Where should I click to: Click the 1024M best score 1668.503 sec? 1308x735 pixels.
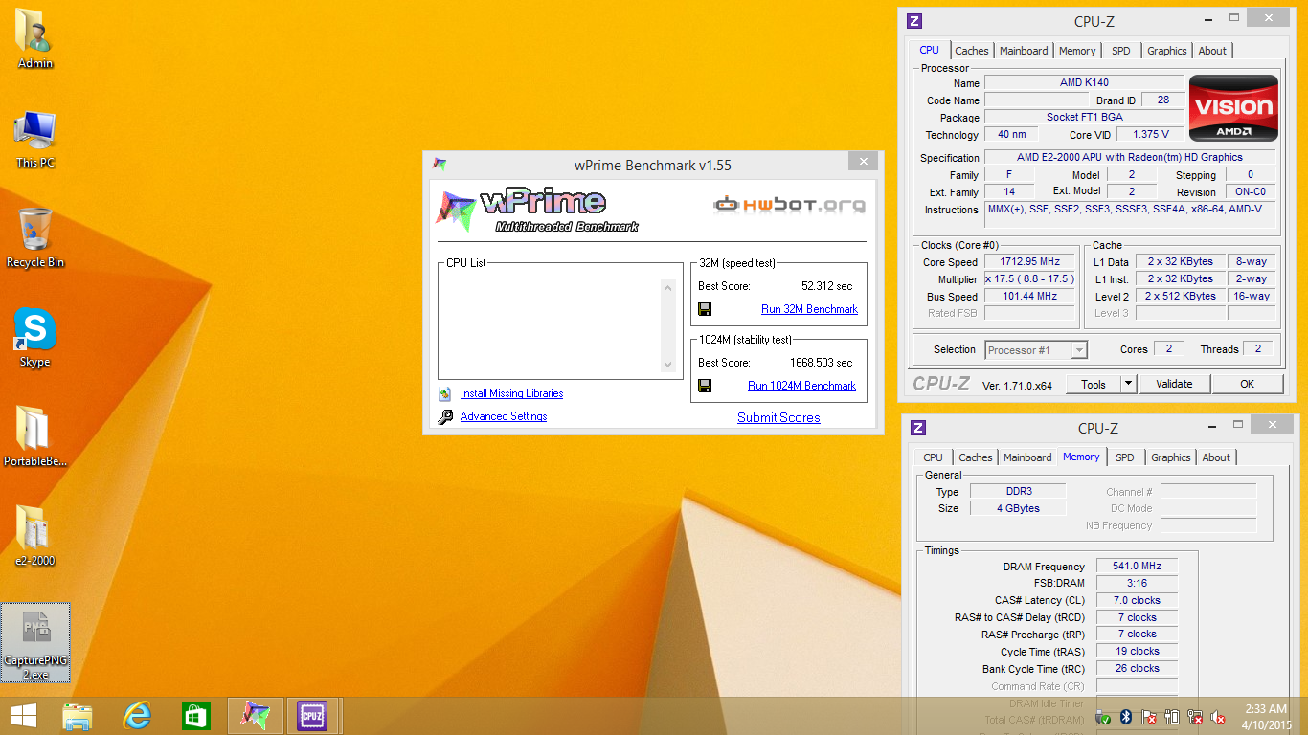coord(821,363)
